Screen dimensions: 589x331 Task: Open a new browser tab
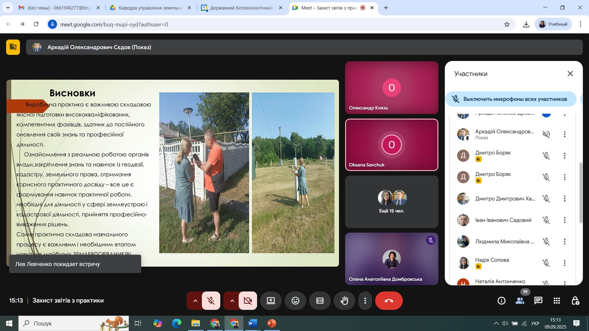[386, 8]
